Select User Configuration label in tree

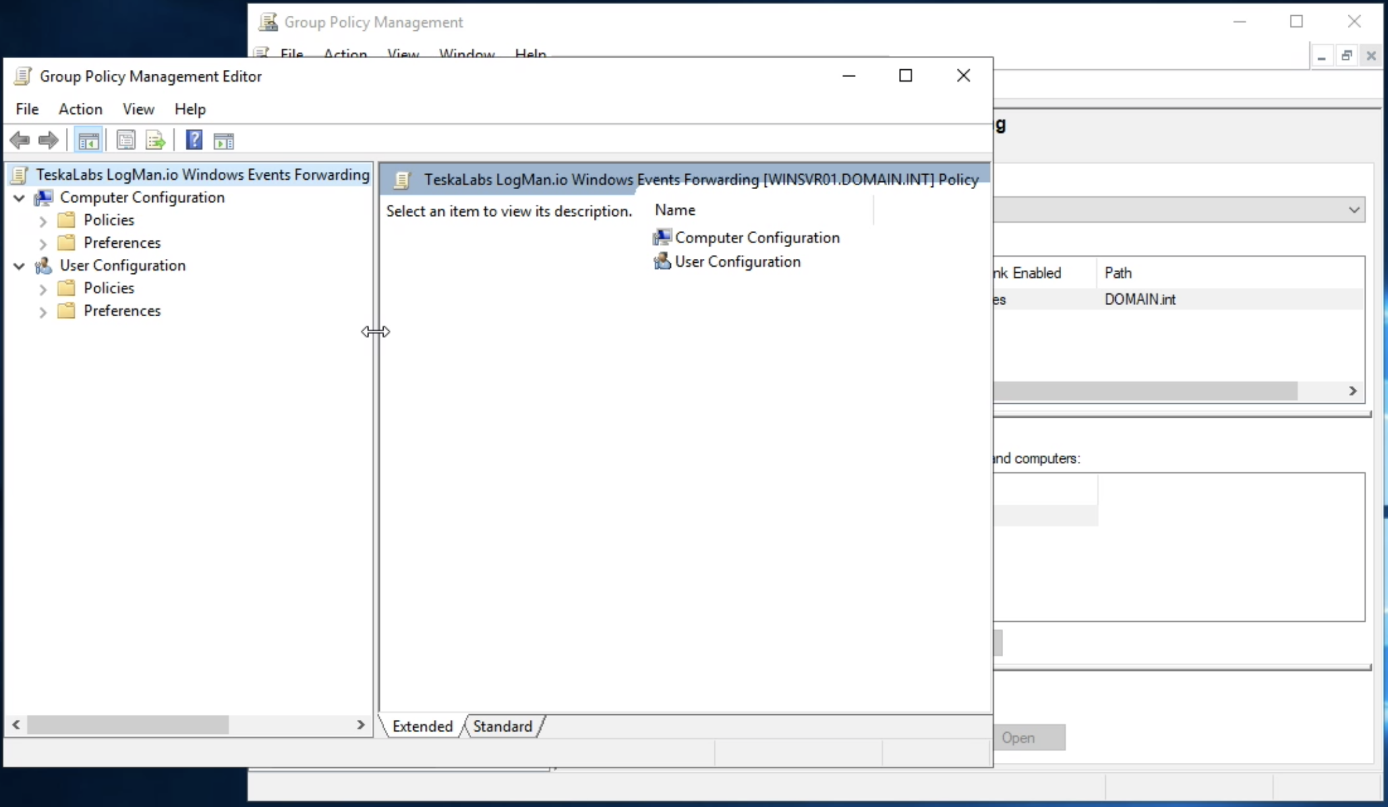pyautogui.click(x=123, y=265)
